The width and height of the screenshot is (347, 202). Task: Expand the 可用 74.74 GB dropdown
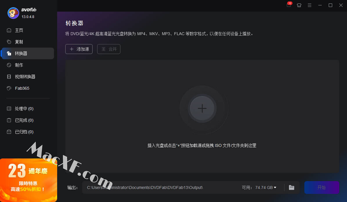pos(275,187)
